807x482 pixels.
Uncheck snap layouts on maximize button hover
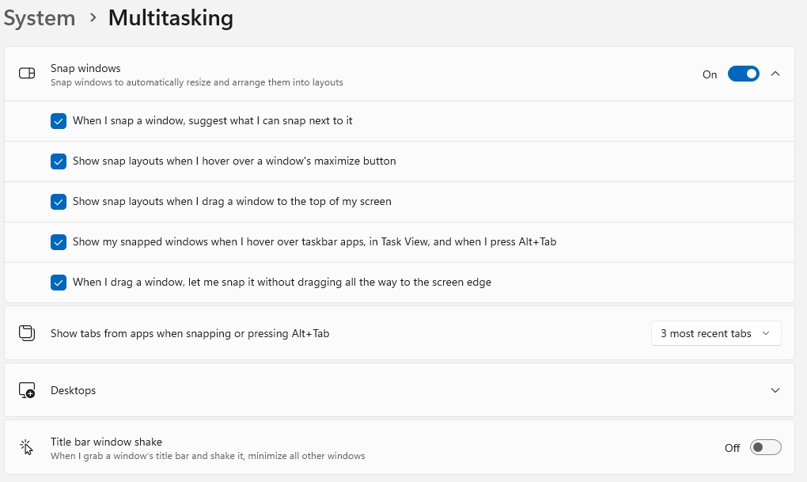click(x=59, y=161)
